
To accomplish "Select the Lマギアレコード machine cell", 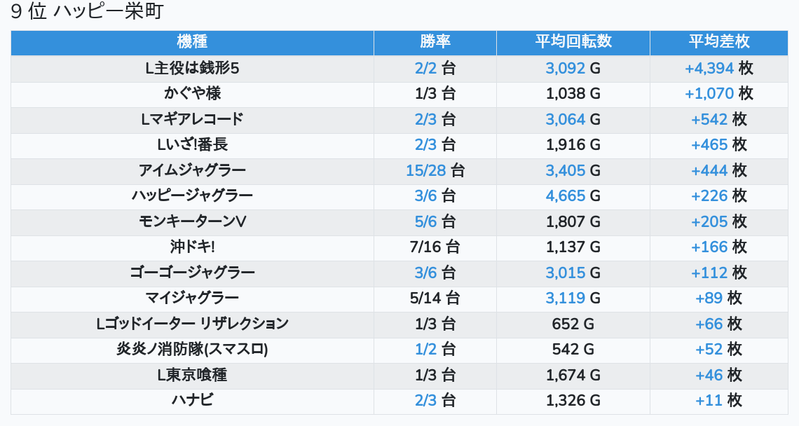I will tap(192, 120).
